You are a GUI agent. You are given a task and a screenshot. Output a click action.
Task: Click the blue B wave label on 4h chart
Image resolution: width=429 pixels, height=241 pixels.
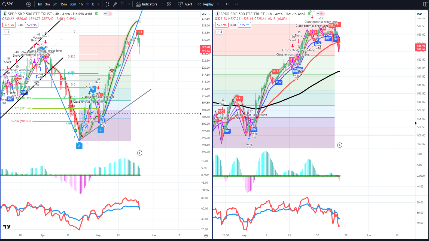coord(93,89)
